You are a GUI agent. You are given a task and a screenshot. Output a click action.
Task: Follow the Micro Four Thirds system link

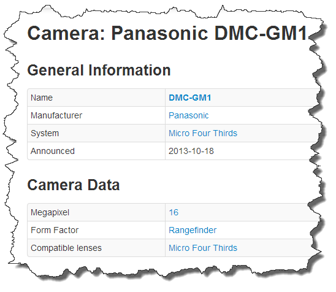pos(203,133)
